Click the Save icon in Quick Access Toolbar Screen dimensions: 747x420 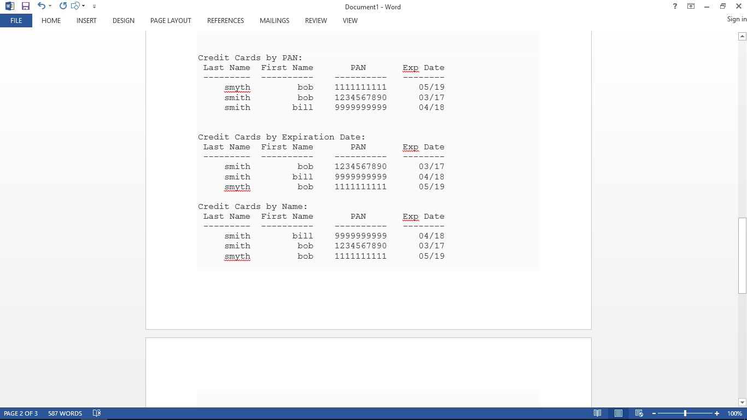point(25,6)
